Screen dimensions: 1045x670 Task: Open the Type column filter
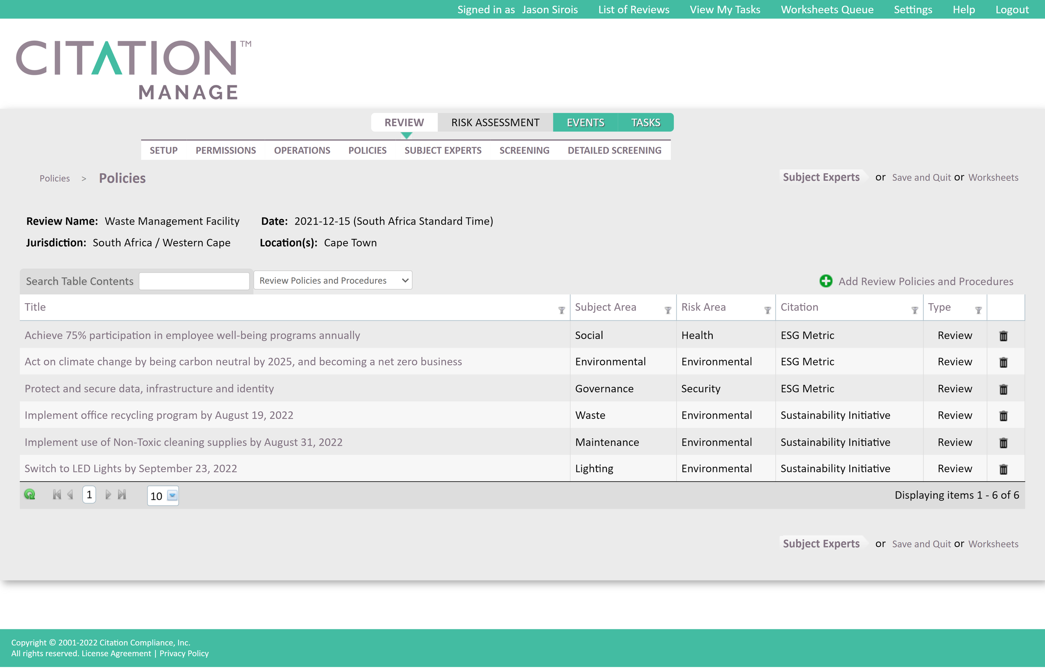(x=978, y=310)
